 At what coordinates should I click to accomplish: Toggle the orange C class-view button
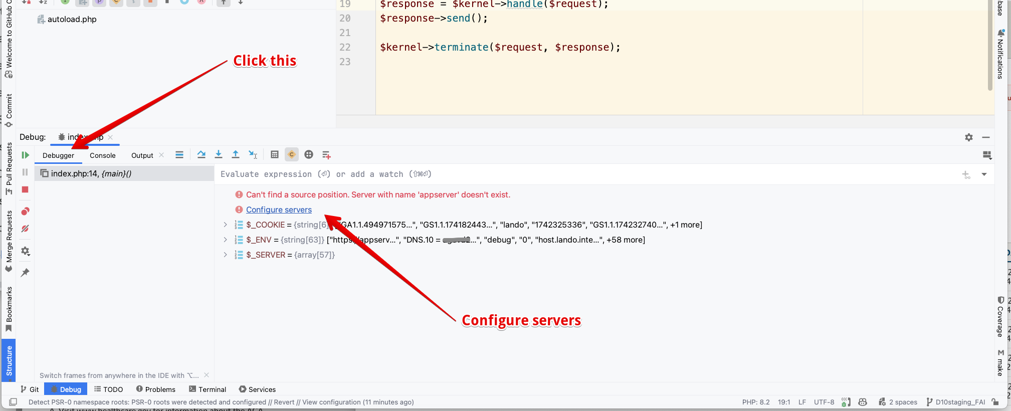292,155
